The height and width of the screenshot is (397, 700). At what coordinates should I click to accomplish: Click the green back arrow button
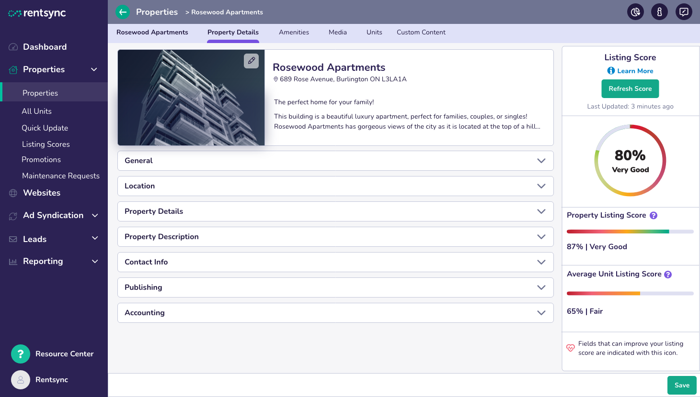point(123,12)
